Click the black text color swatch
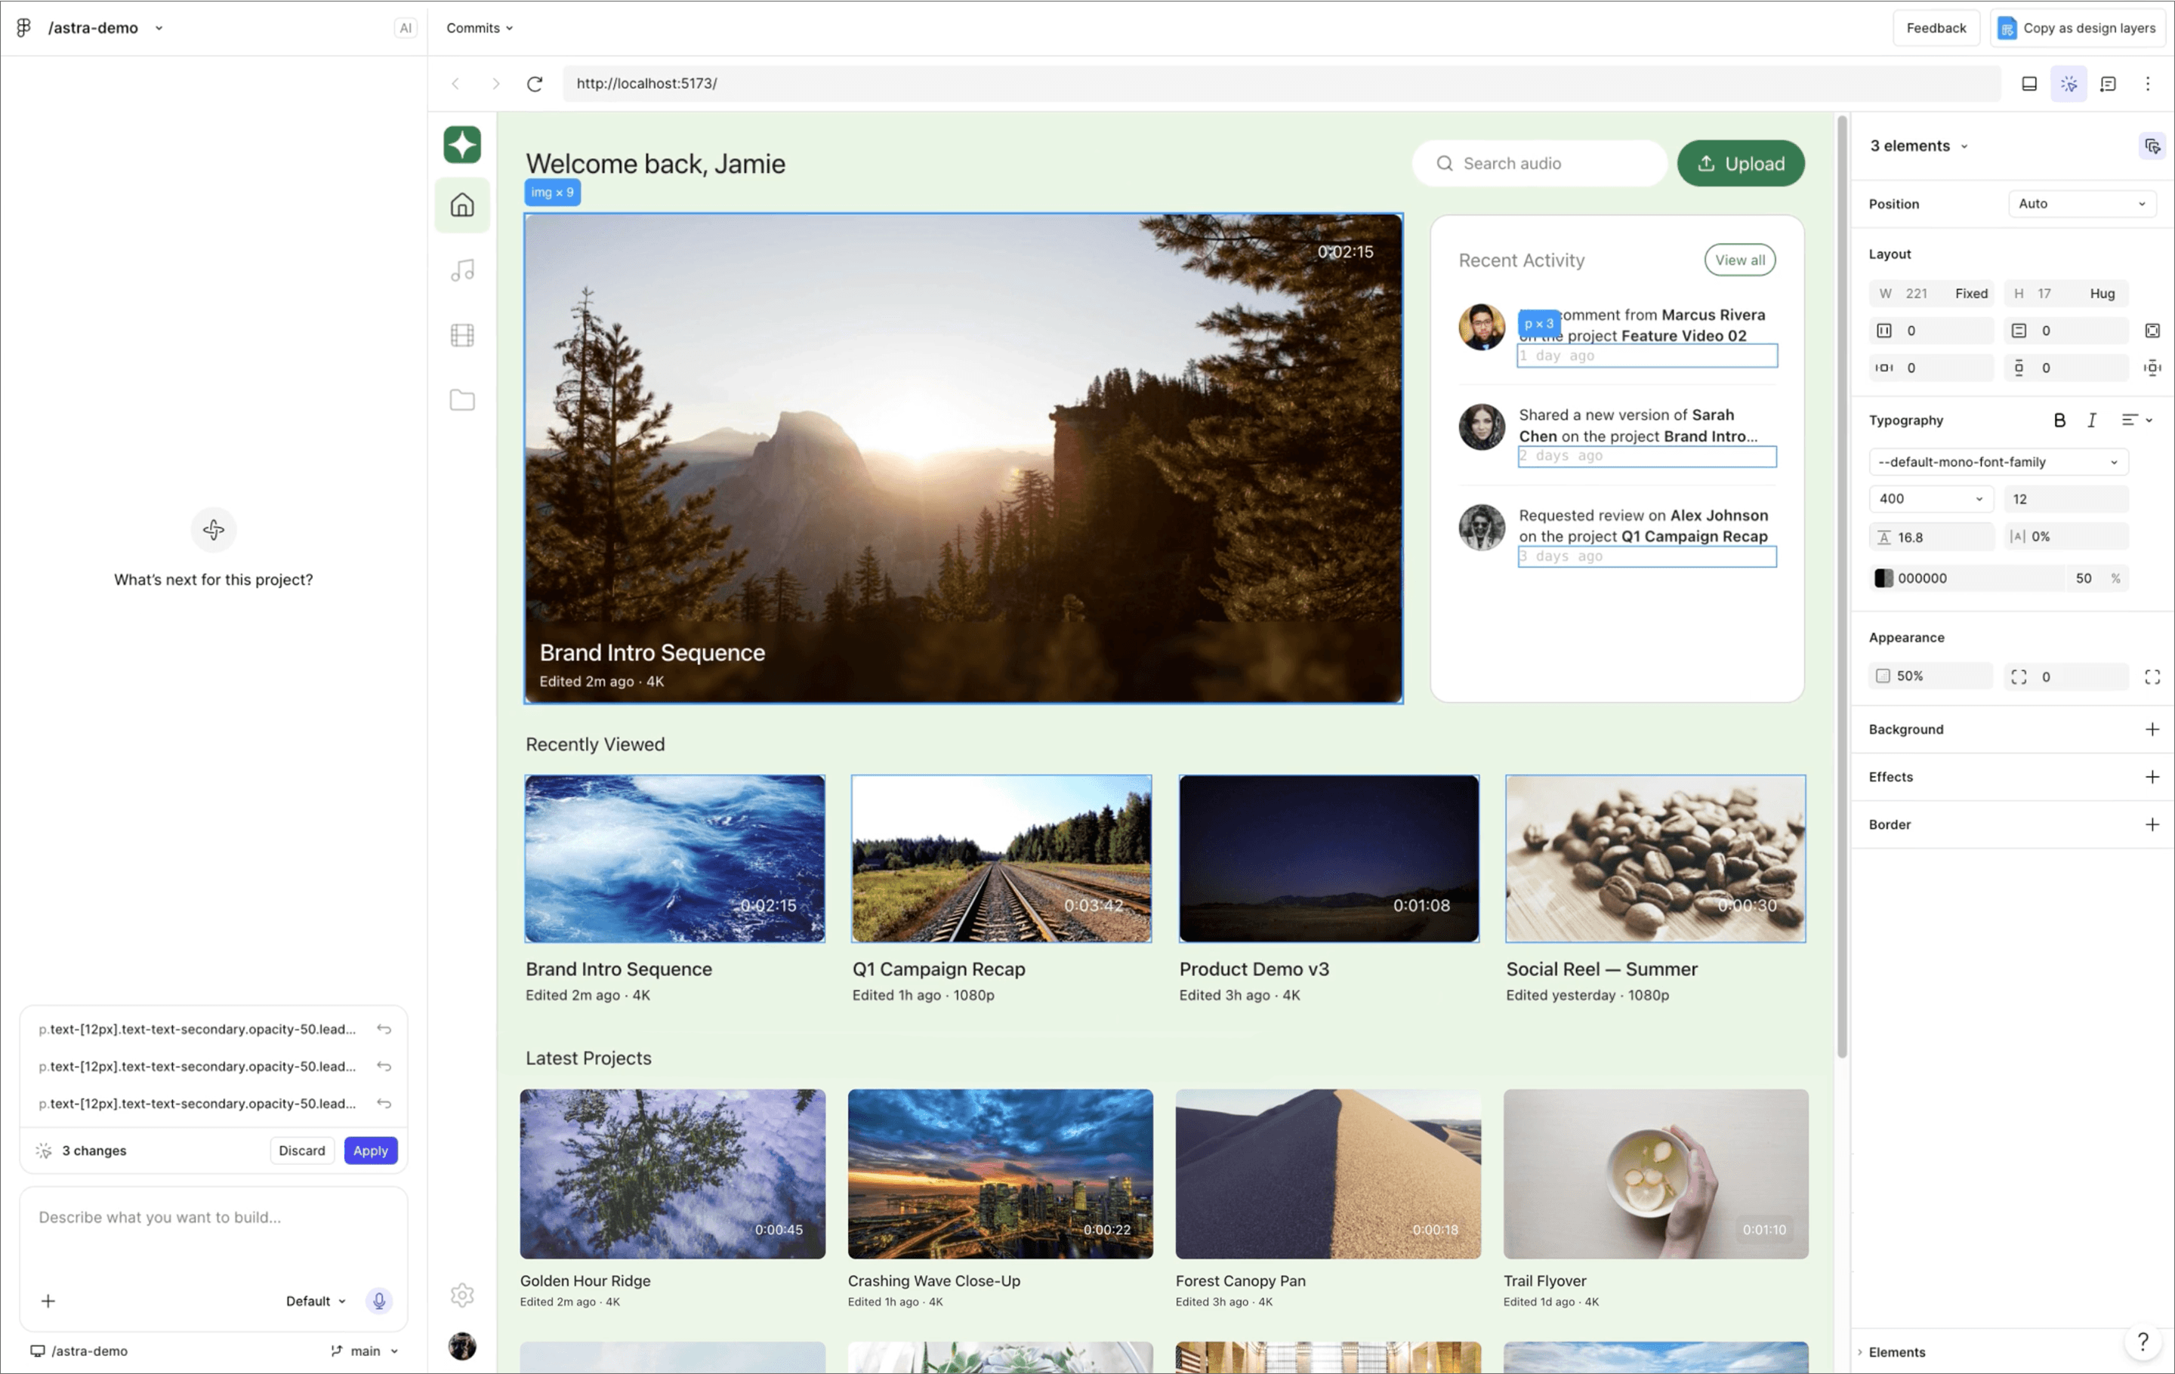2175x1374 pixels. (x=1883, y=579)
